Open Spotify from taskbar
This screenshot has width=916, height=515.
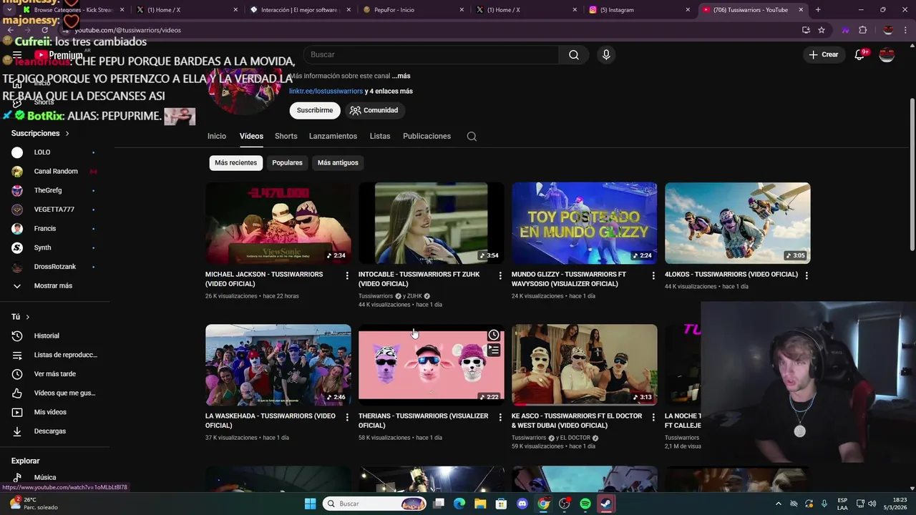click(585, 504)
